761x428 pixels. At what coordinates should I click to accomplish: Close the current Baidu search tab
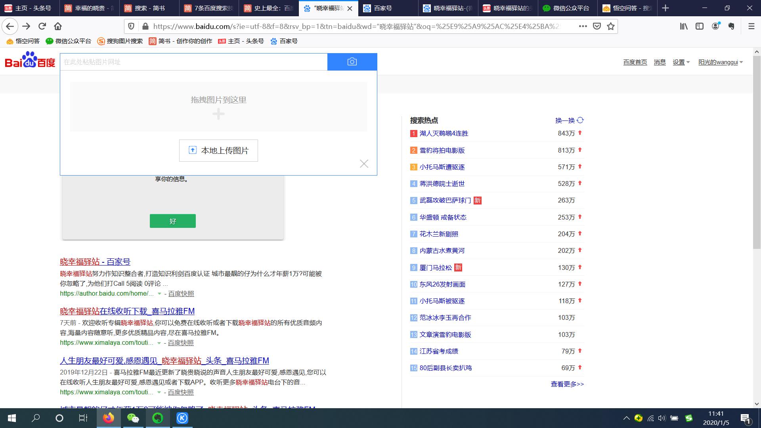pyautogui.click(x=350, y=8)
